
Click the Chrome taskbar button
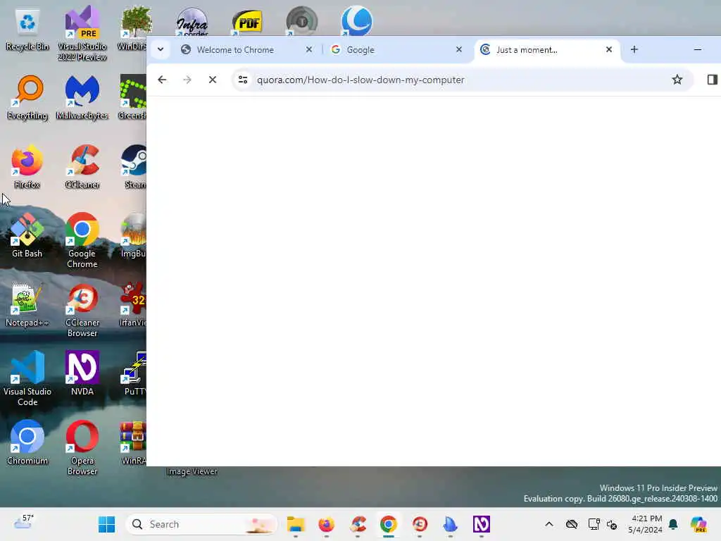coord(389,524)
